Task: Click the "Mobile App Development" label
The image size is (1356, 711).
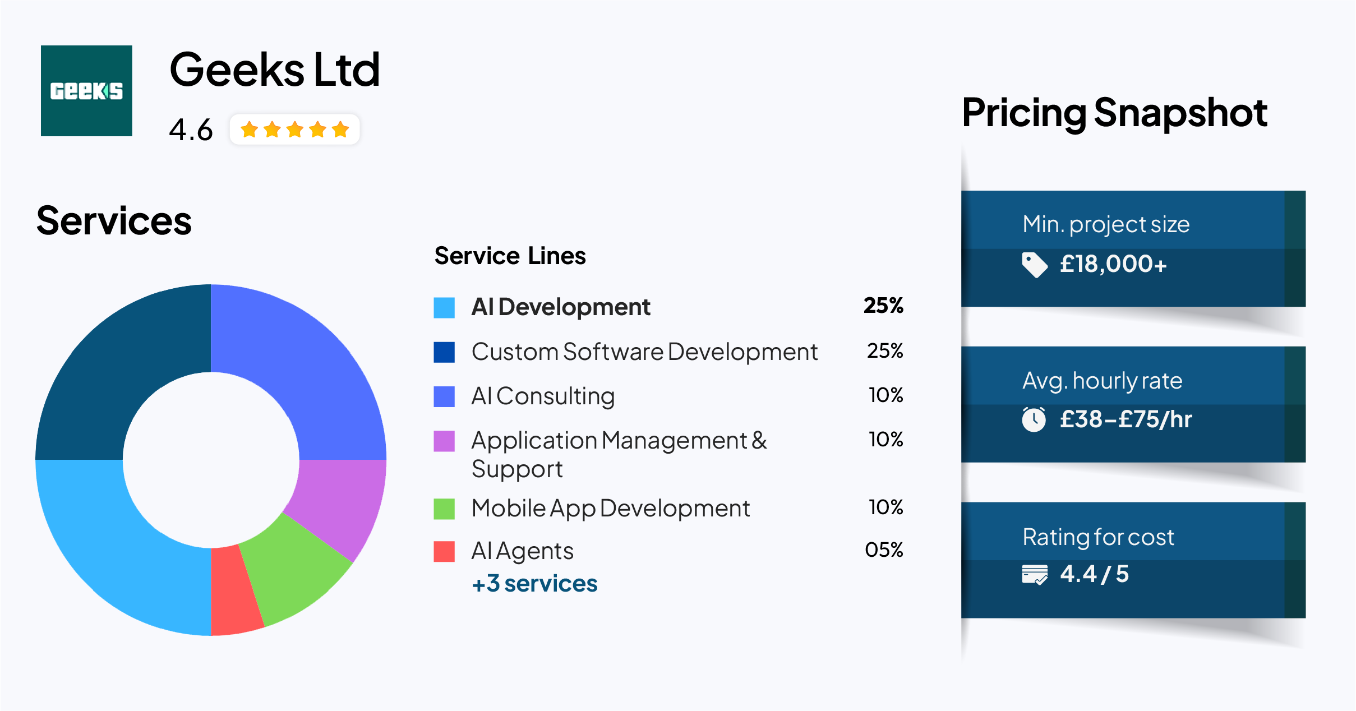Action: (x=611, y=509)
